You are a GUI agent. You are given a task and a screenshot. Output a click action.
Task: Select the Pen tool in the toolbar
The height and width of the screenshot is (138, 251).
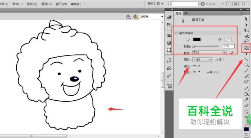(x=246, y=48)
